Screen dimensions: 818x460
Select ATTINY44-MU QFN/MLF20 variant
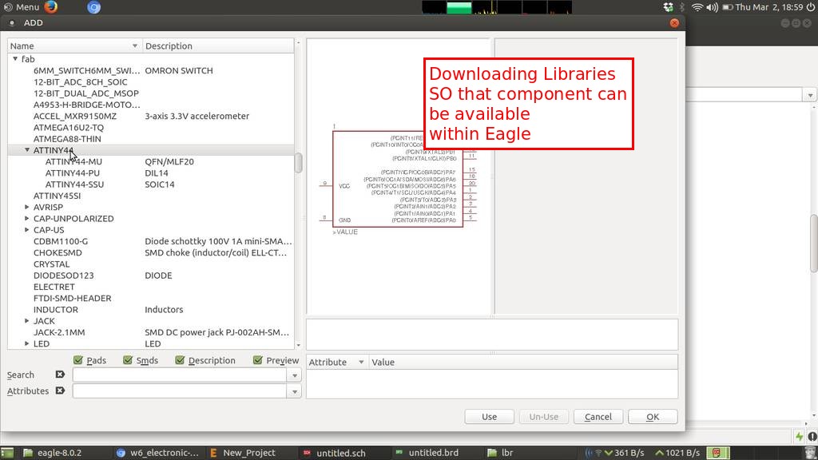[x=151, y=161]
